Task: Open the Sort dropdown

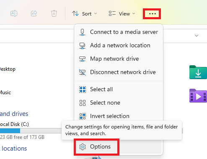Action: pyautogui.click(x=84, y=14)
